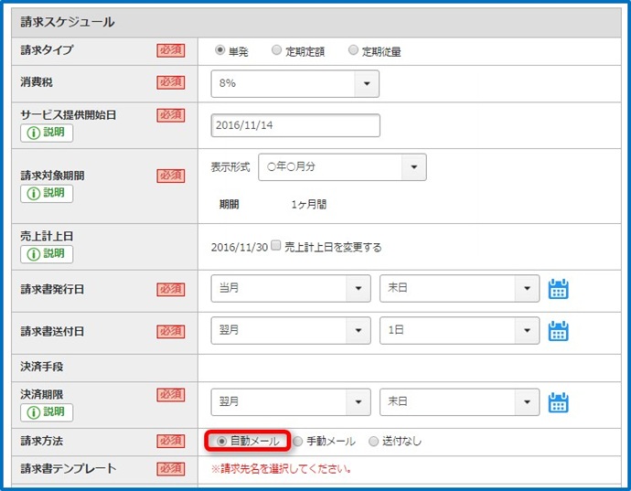Open 決済期限 末日 day dropdown
Viewport: 631px width, 491px height.
pyautogui.click(x=460, y=402)
